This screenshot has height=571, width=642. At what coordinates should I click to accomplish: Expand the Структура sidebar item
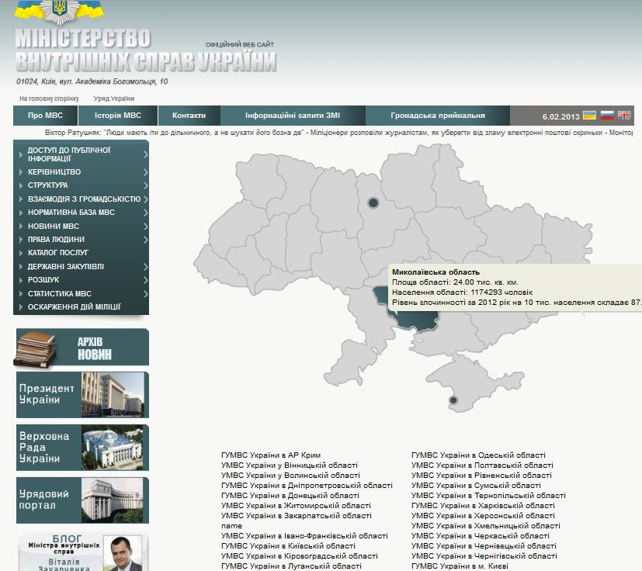pos(81,185)
